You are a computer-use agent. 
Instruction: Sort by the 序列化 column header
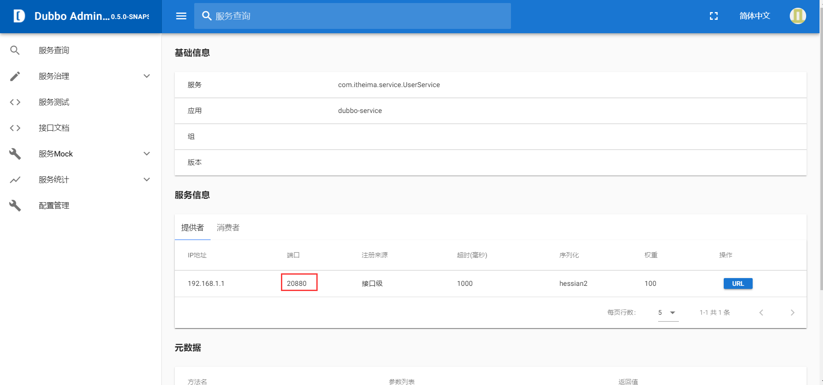[569, 255]
